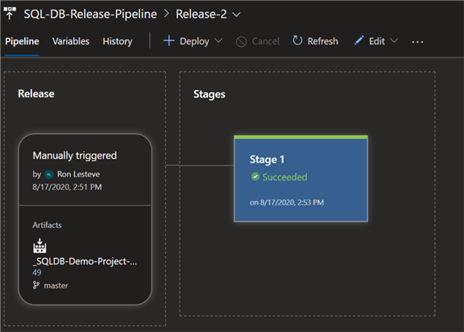The image size is (464, 332).
Task: Open the SQL-DB-Release-Pipeline breadcrumb link
Action: tap(90, 15)
